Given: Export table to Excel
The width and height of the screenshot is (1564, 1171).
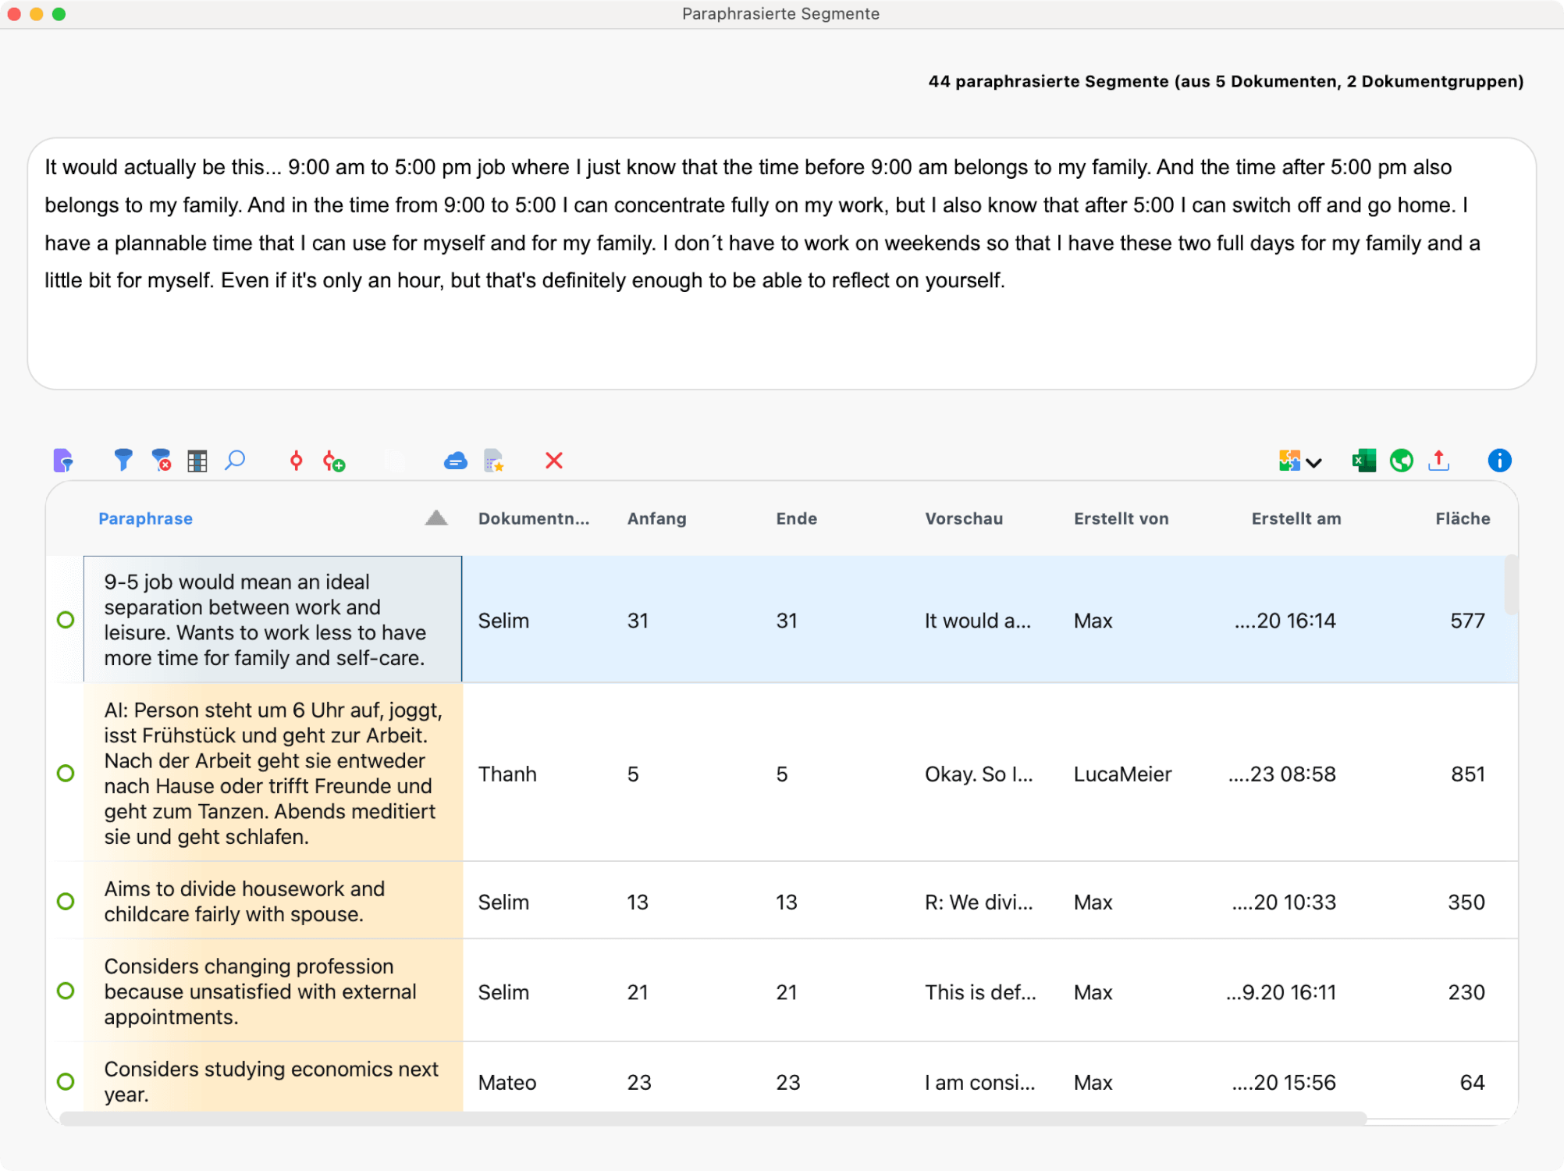Looking at the screenshot, I should (1363, 461).
